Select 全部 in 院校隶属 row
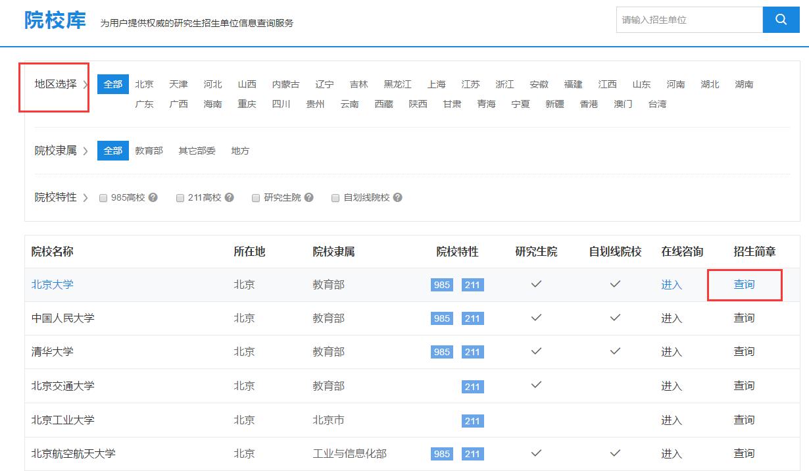809x471 pixels. pos(113,151)
